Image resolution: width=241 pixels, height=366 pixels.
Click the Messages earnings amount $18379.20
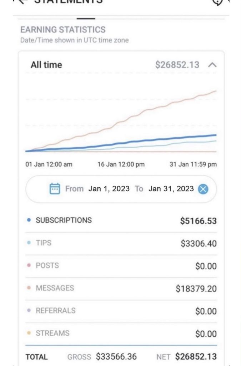[x=196, y=289]
